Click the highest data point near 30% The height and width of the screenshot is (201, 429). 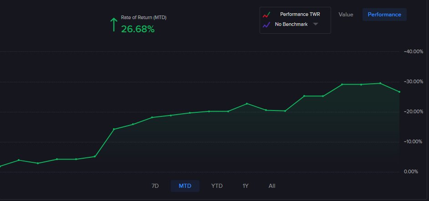[x=380, y=83]
